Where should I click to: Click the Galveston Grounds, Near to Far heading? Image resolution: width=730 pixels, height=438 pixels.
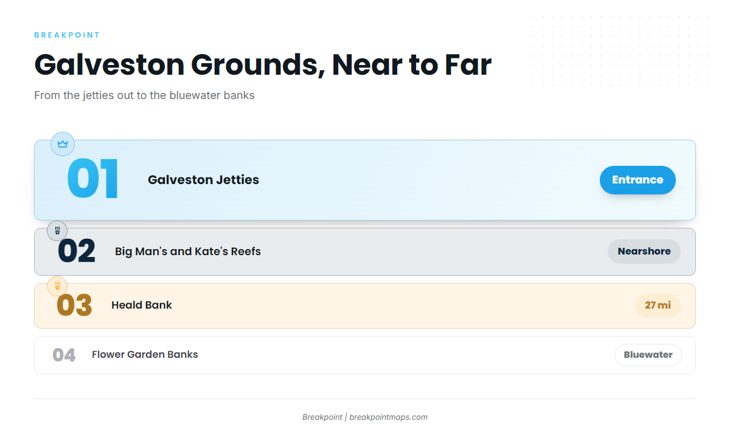click(x=263, y=65)
